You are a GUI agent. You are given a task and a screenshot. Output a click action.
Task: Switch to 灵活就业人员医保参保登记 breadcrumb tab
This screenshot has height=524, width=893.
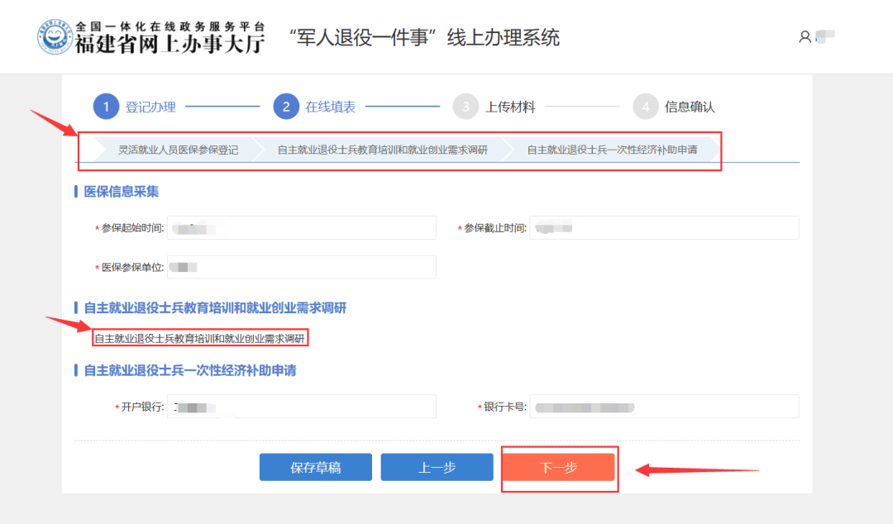[177, 150]
